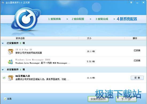Screen dimensions: 147x104
Task: Click the 软件名称 column header
Action: 20,38
